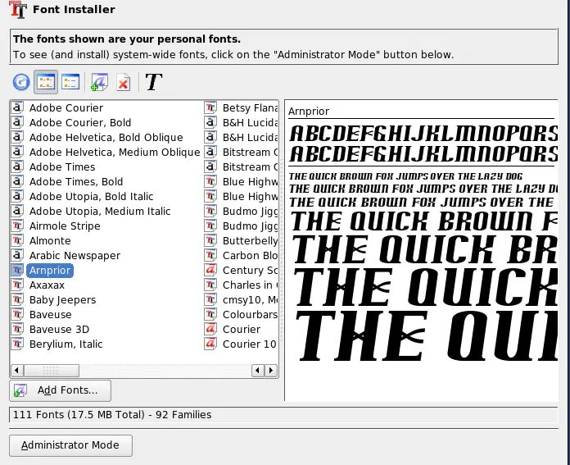Click the icon next to Arabic Newspaper
Viewport: 570px width, 465px height.
pos(18,256)
